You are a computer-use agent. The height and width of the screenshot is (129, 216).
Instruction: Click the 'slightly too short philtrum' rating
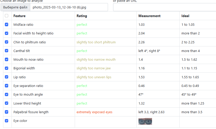point(96,42)
